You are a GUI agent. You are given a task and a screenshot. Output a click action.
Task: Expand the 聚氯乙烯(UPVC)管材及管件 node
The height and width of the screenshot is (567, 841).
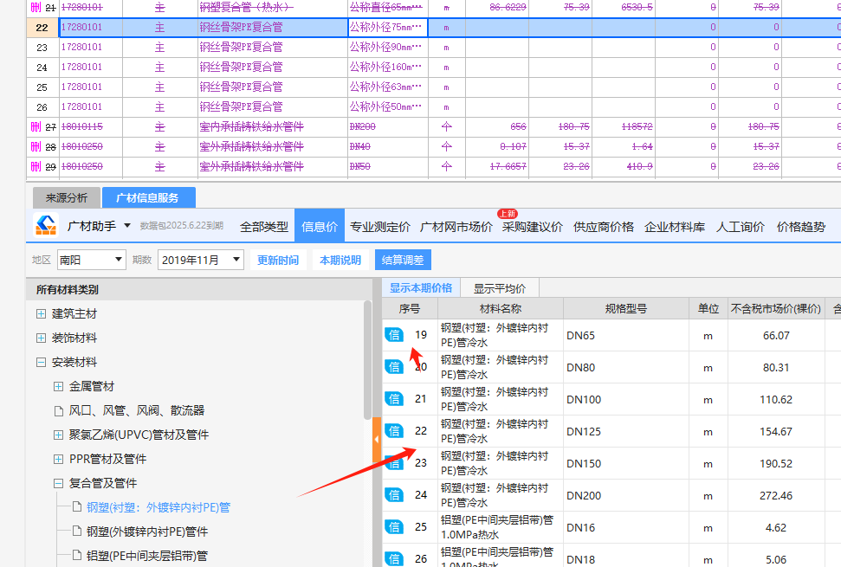click(58, 435)
